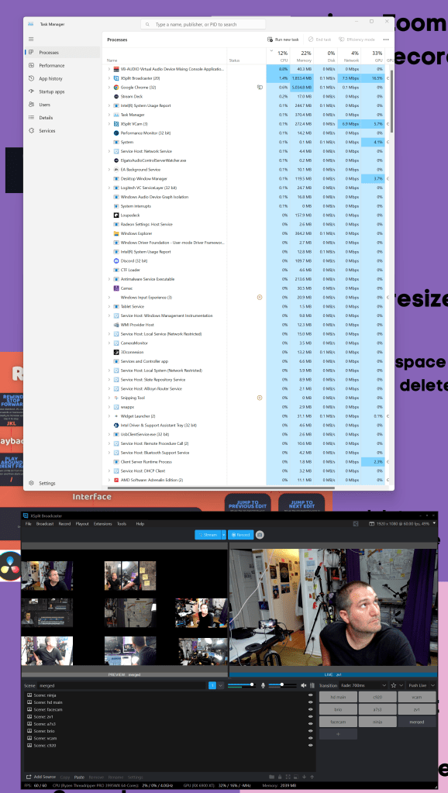Click the XSplit Stream button

208,535
